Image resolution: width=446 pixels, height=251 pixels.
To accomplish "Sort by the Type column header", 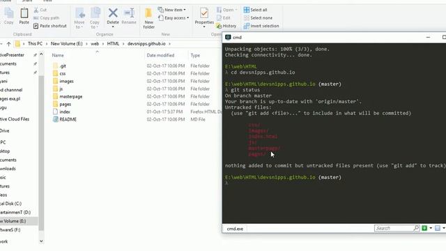I will [195, 55].
